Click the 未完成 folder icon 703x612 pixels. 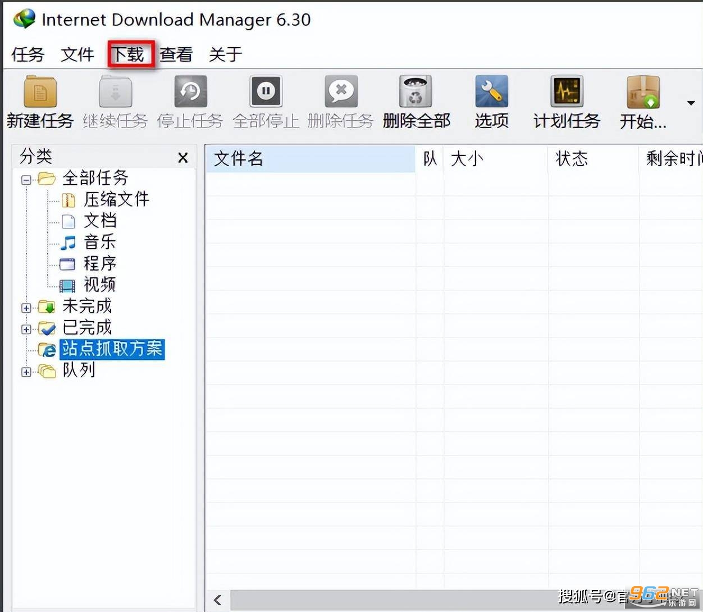pyautogui.click(x=47, y=307)
